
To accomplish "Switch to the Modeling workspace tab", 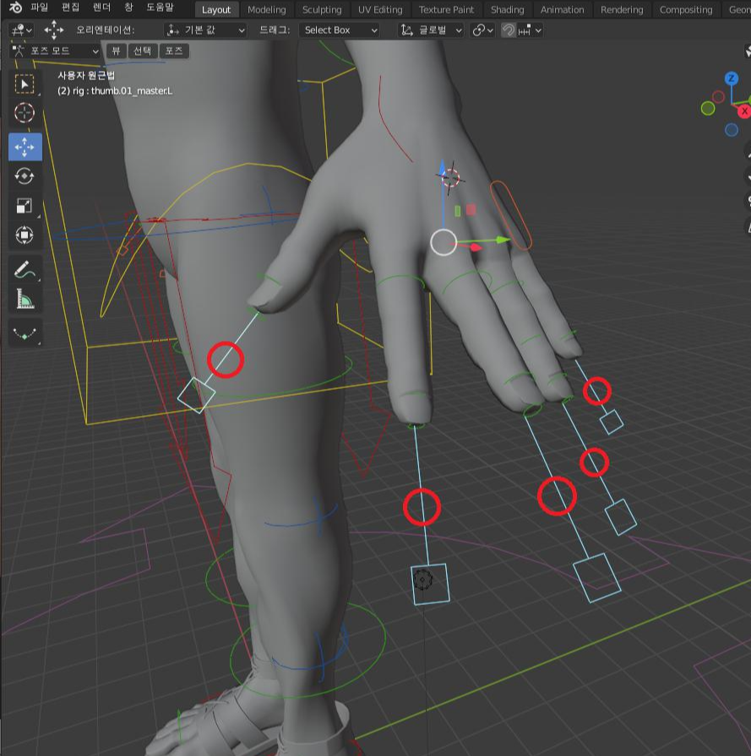I will tap(266, 9).
